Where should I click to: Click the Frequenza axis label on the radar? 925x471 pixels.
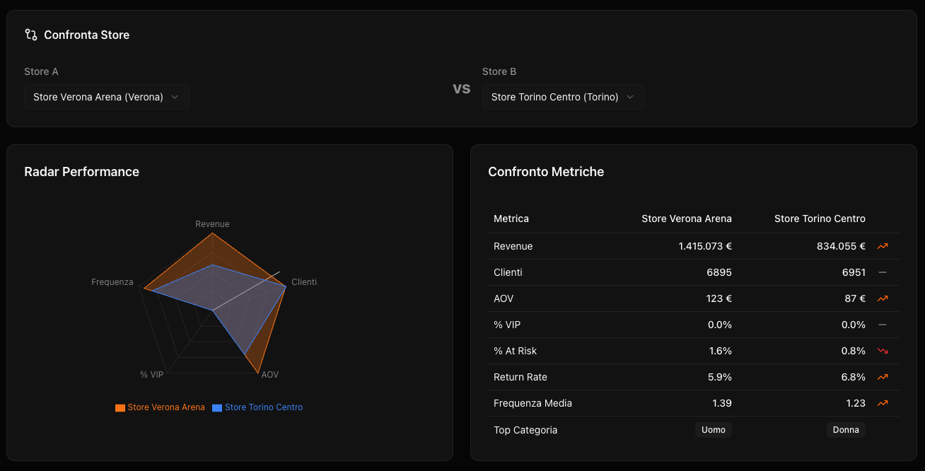click(x=112, y=281)
